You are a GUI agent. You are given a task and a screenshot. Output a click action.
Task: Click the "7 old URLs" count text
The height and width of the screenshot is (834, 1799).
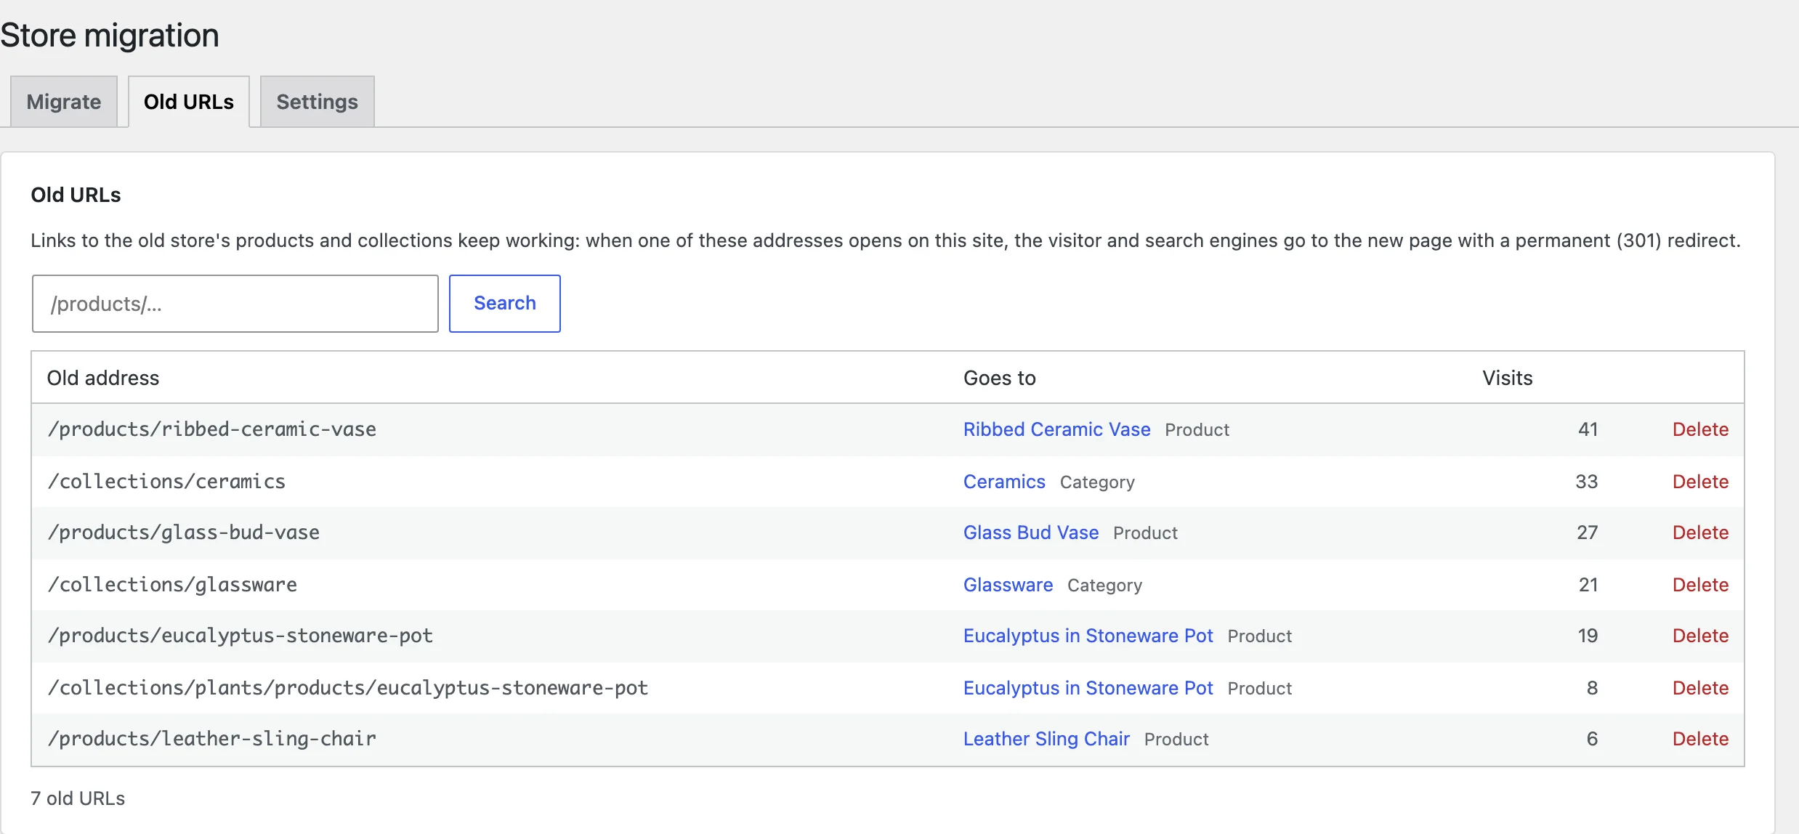click(78, 798)
